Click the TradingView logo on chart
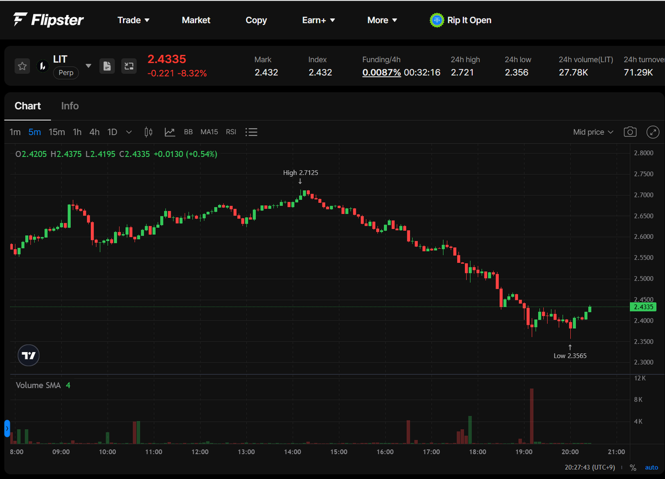 coord(29,355)
